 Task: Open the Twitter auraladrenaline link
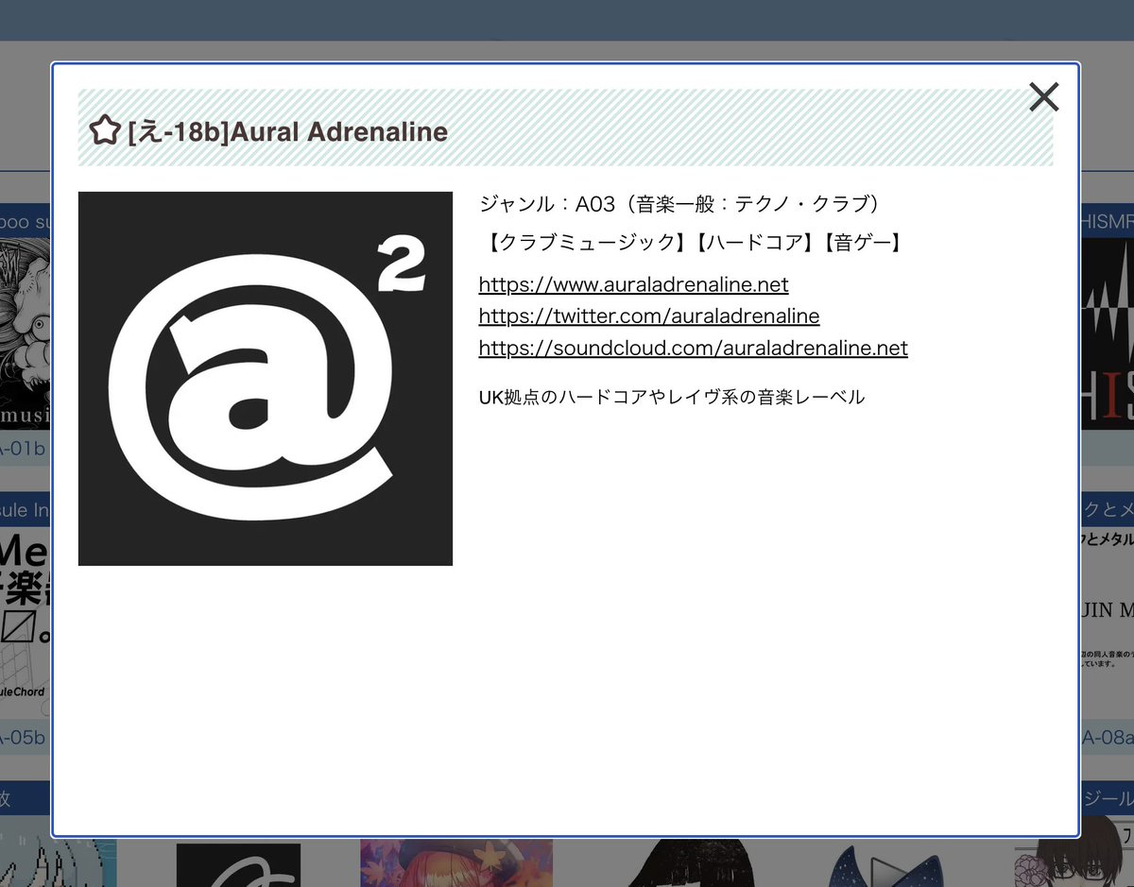click(649, 316)
